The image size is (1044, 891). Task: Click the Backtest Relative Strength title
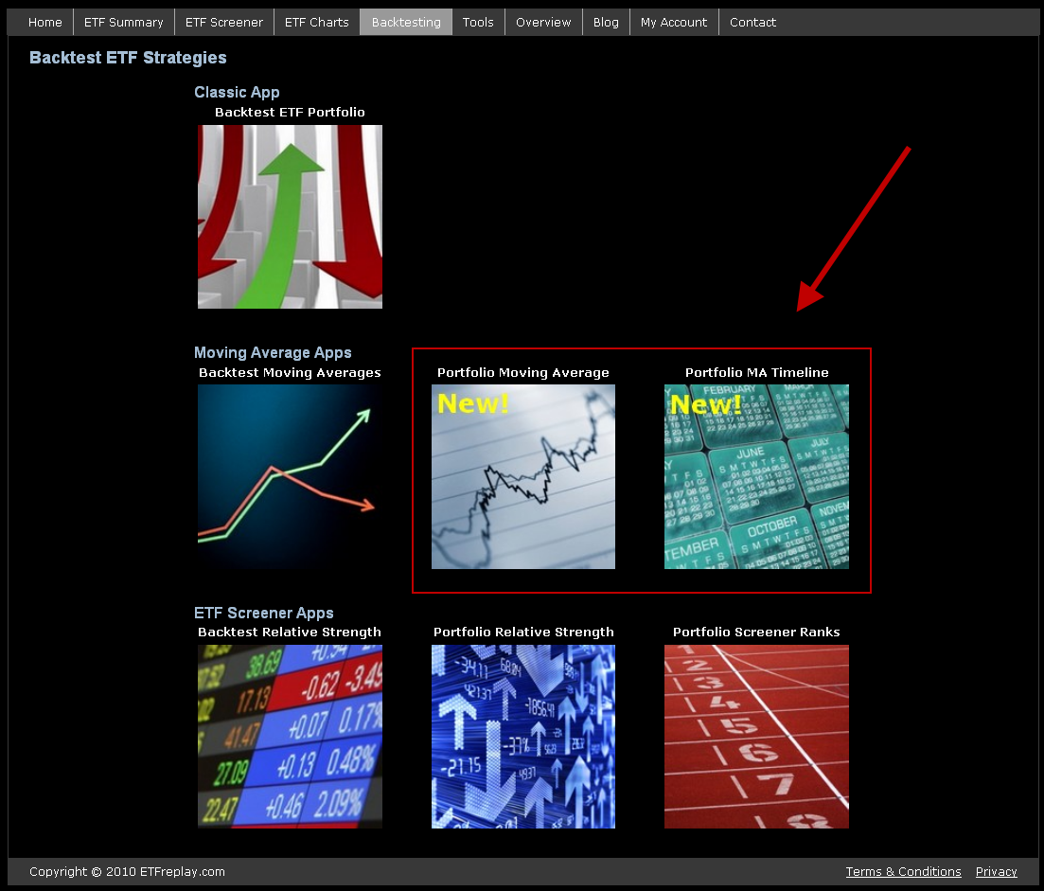[290, 632]
